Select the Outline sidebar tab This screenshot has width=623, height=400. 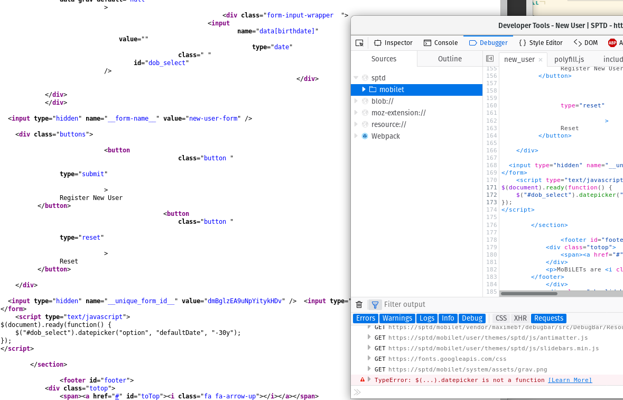point(450,59)
